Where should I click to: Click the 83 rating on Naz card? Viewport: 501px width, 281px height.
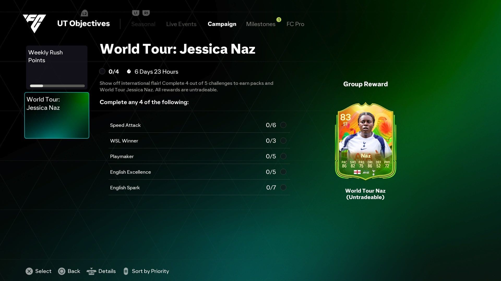tap(345, 117)
